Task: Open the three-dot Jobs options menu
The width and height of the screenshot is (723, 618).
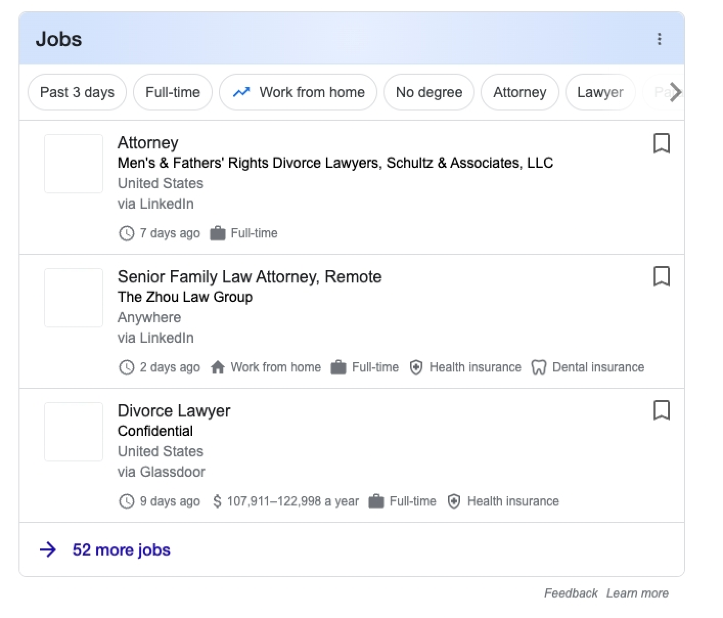Action: pyautogui.click(x=659, y=39)
